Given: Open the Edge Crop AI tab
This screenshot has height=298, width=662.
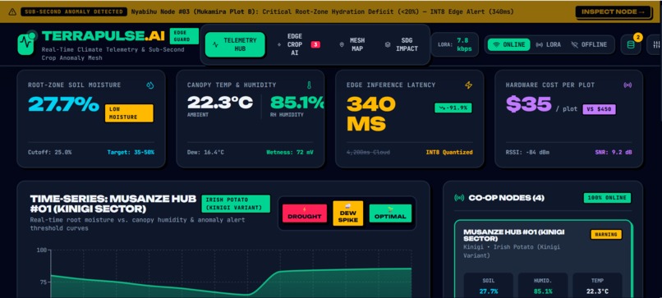Looking at the screenshot, I should pyautogui.click(x=299, y=45).
